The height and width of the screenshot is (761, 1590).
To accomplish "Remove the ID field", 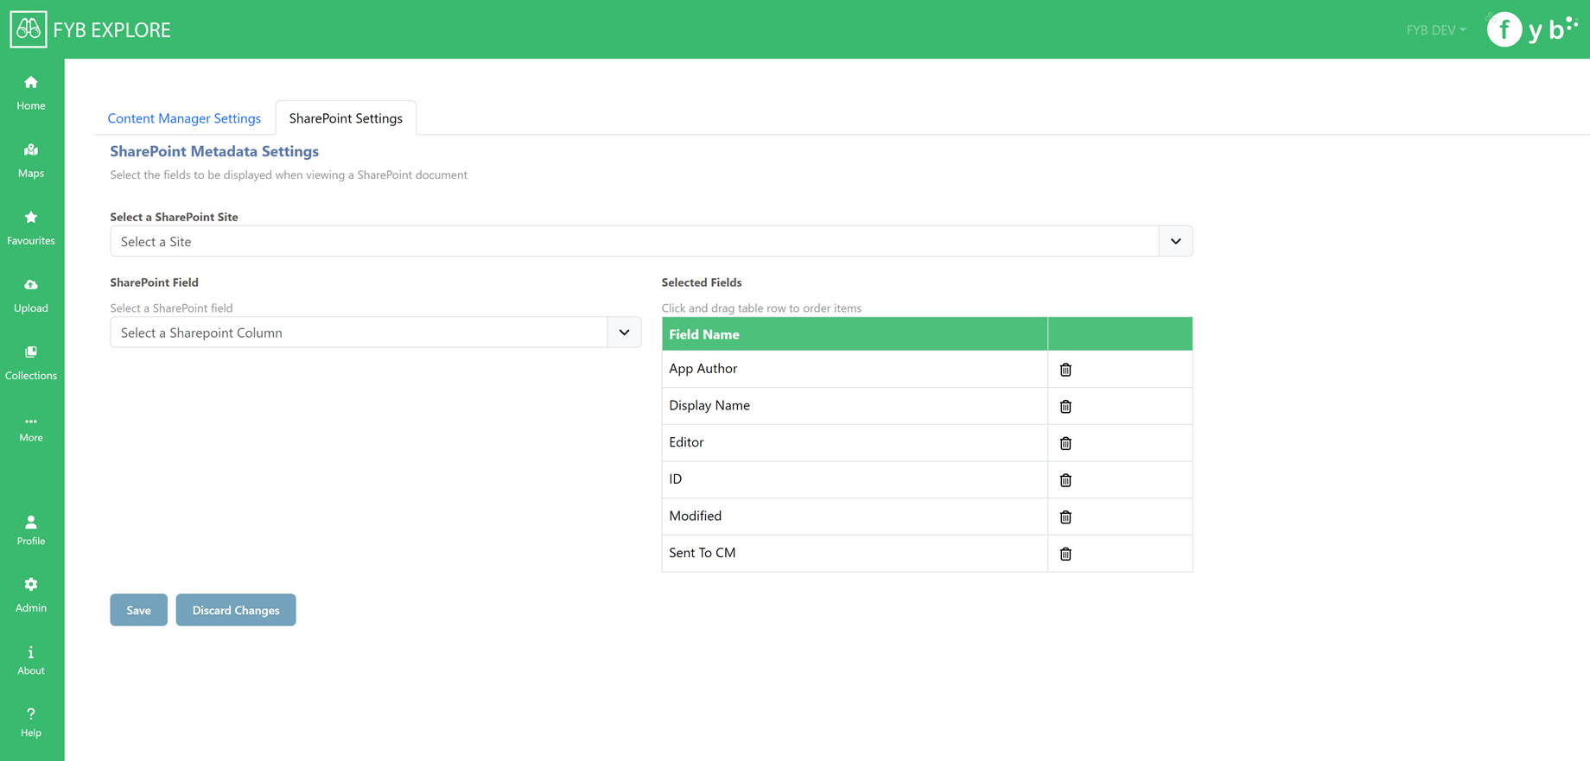I will click(1065, 480).
